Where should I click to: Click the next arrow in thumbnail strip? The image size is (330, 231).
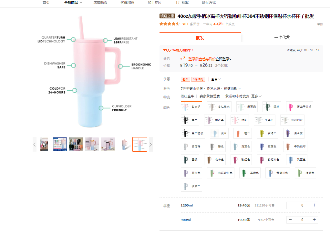coord(150,145)
